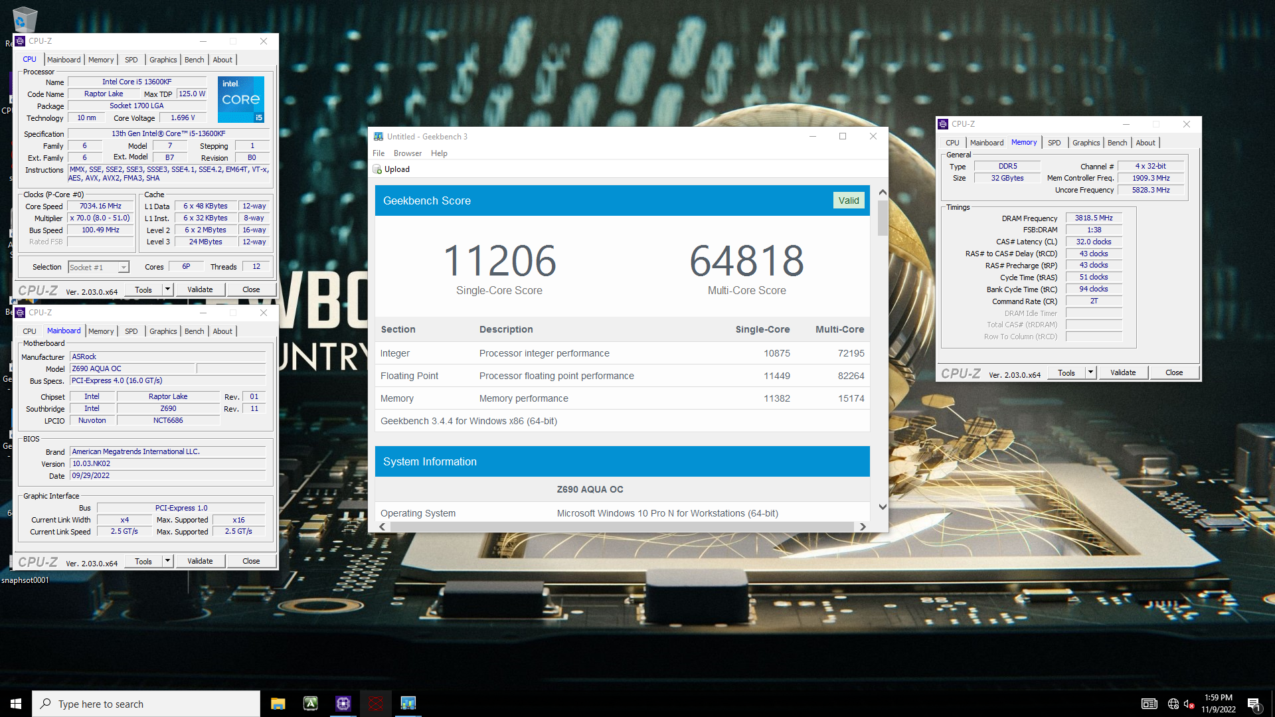Image resolution: width=1275 pixels, height=717 pixels.
Task: Click the search magnifier in taskbar
Action: [x=45, y=704]
